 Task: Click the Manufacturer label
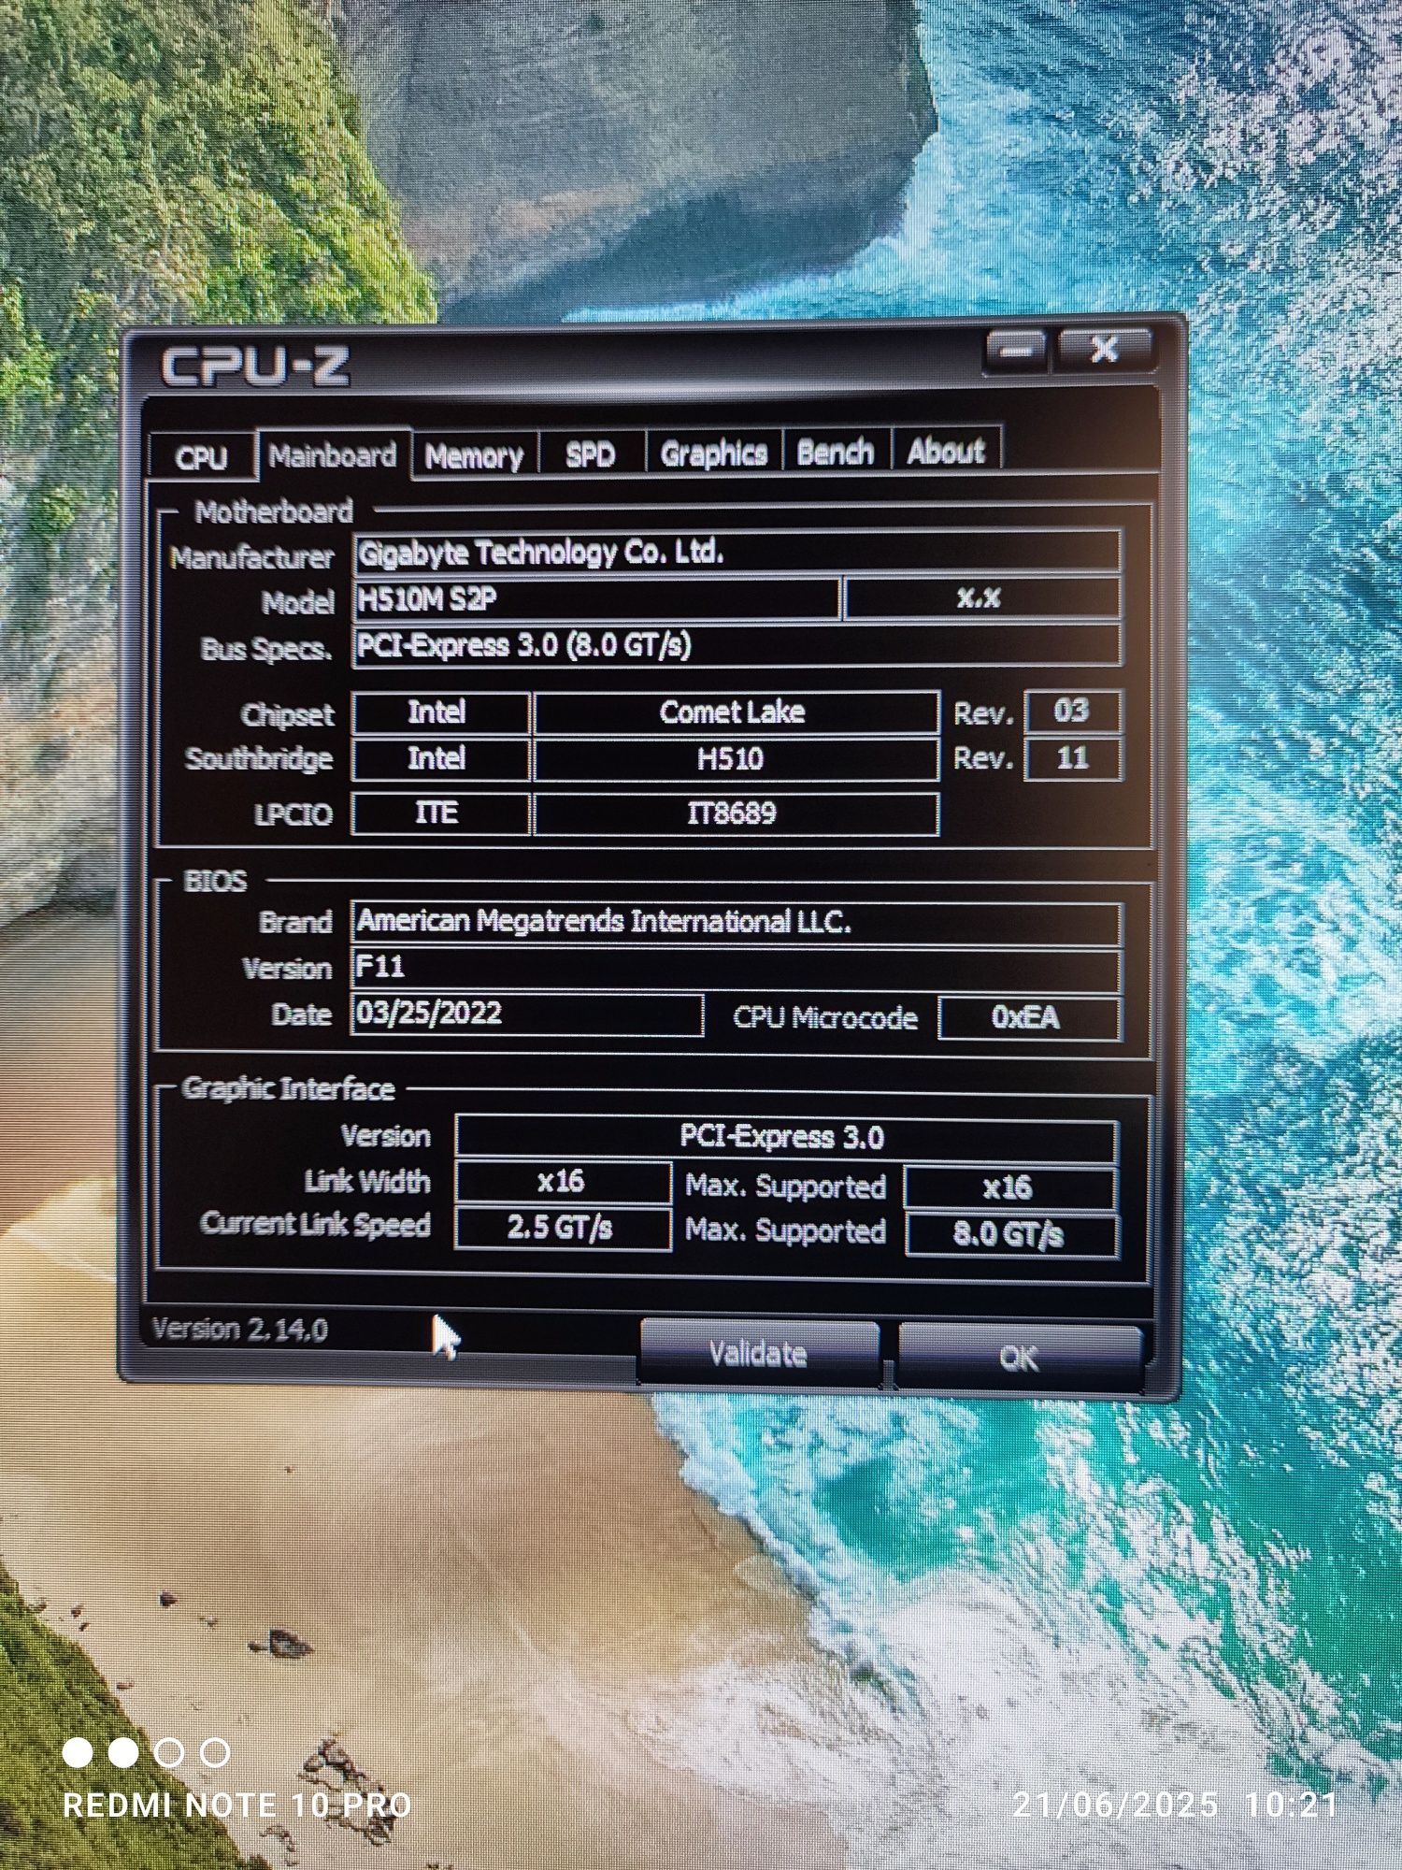pyautogui.click(x=251, y=558)
